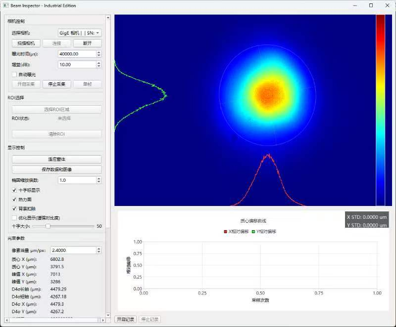
Task: Click the left panel's scroll-right arrow
Action: (x=103, y=320)
